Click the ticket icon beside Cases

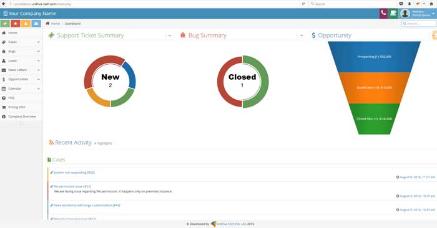(x=4, y=42)
